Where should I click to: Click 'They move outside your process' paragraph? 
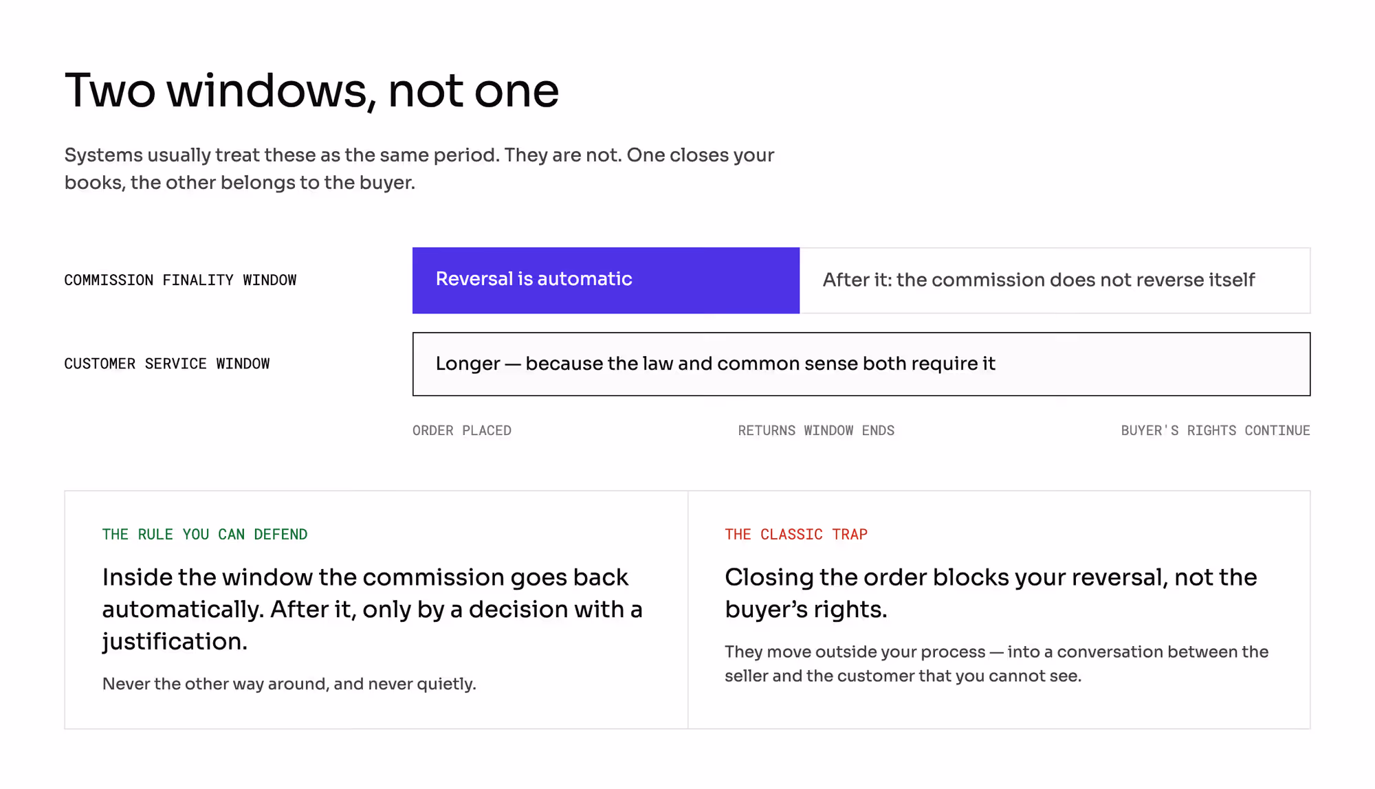997,664
